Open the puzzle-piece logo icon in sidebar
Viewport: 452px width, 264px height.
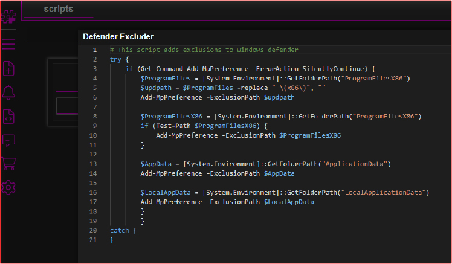coord(8,16)
